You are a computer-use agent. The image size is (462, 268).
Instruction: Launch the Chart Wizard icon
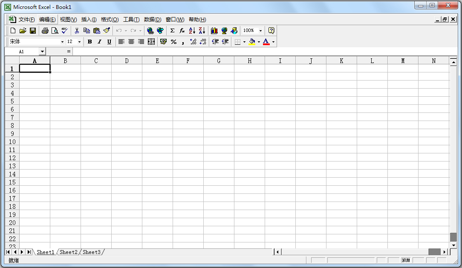click(x=214, y=31)
